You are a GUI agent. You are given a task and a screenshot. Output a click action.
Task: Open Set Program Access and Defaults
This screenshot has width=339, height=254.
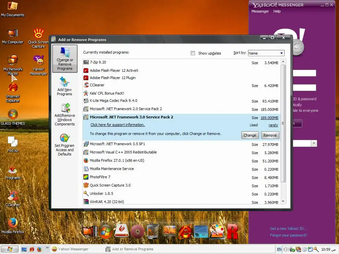65,145
